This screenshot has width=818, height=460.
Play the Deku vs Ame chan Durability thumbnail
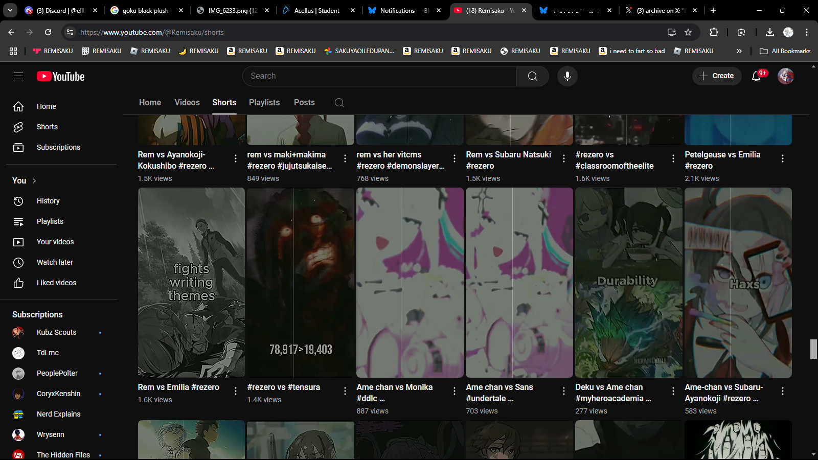(629, 283)
